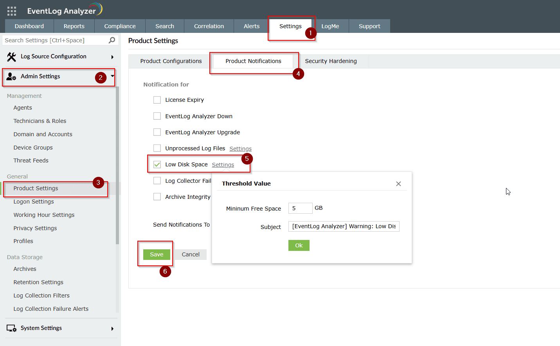Open Settings link for Low Disk Space
560x346 pixels.
click(x=223, y=165)
